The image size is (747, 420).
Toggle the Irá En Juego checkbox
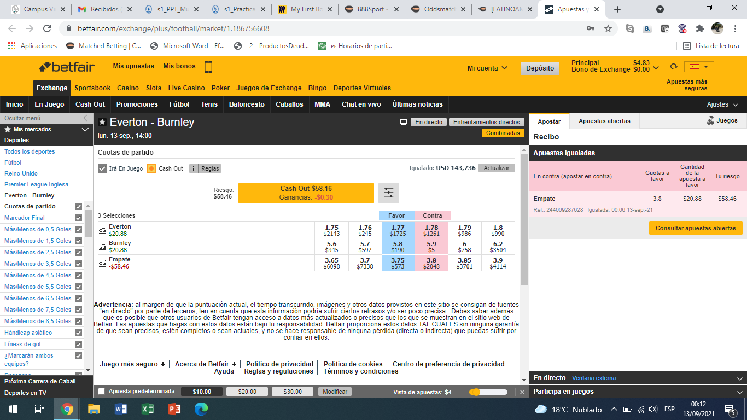tap(102, 168)
